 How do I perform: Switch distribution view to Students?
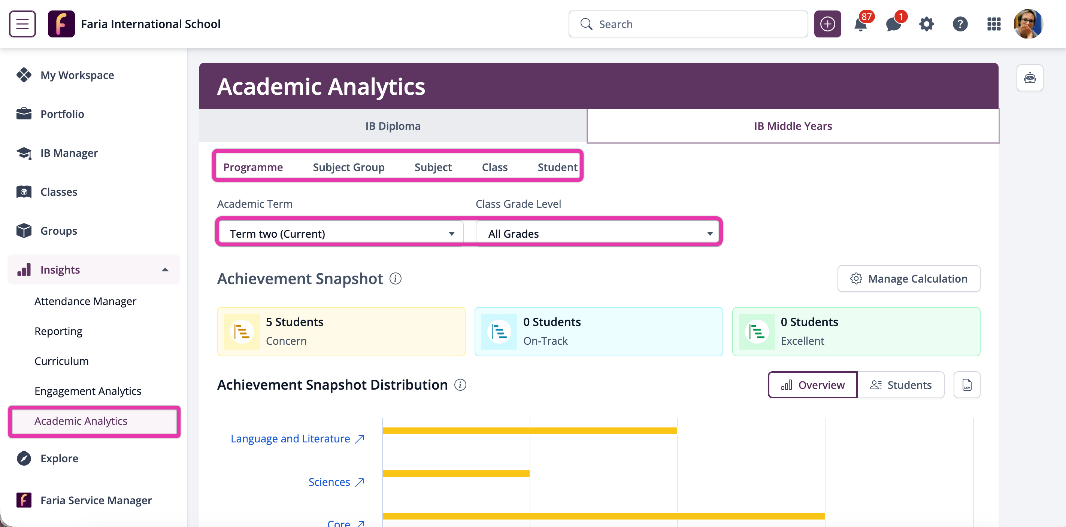click(x=902, y=385)
